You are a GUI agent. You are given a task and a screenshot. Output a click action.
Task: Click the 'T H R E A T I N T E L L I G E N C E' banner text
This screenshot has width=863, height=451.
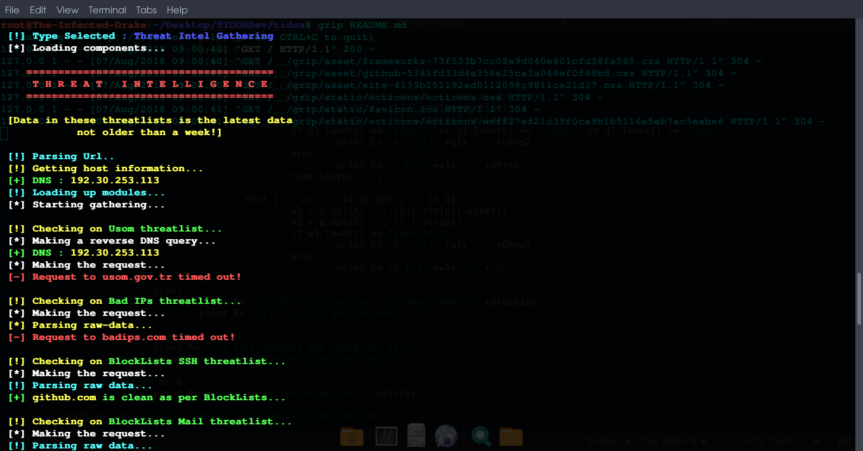point(150,84)
